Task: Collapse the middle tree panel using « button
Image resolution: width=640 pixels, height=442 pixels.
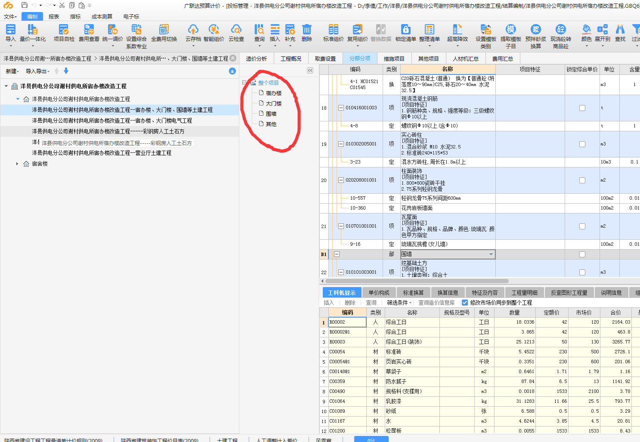Action: (310, 71)
